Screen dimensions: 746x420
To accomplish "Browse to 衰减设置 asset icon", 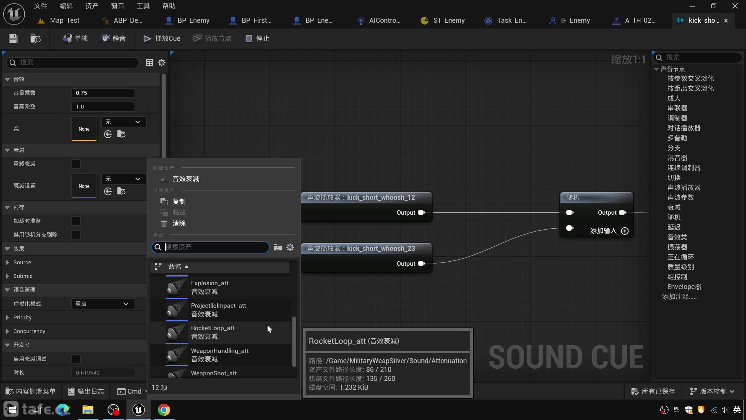I will pyautogui.click(x=121, y=192).
